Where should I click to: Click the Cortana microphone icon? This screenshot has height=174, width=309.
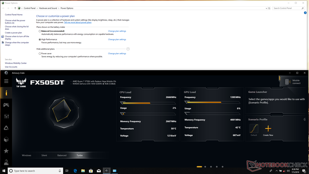pos(60,171)
